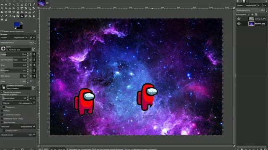Open the Повтор dropdown
The image size is (268, 150).
(19, 103)
